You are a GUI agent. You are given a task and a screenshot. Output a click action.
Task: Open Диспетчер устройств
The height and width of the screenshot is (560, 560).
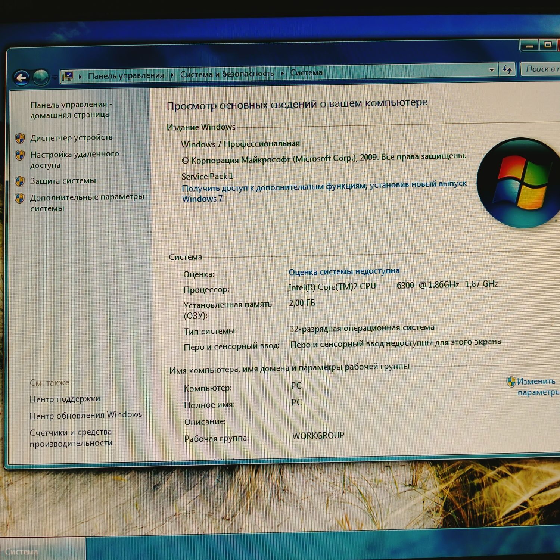click(71, 137)
